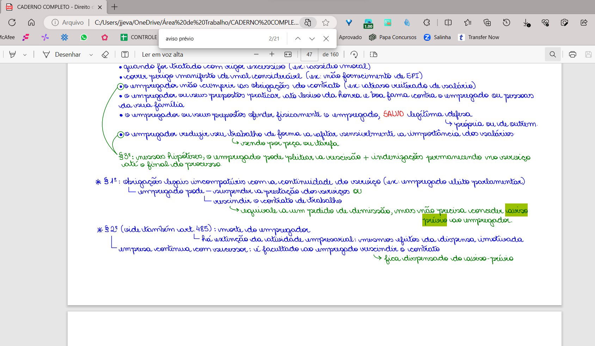Open the page view layout icon
The image size is (595, 346).
click(373, 55)
